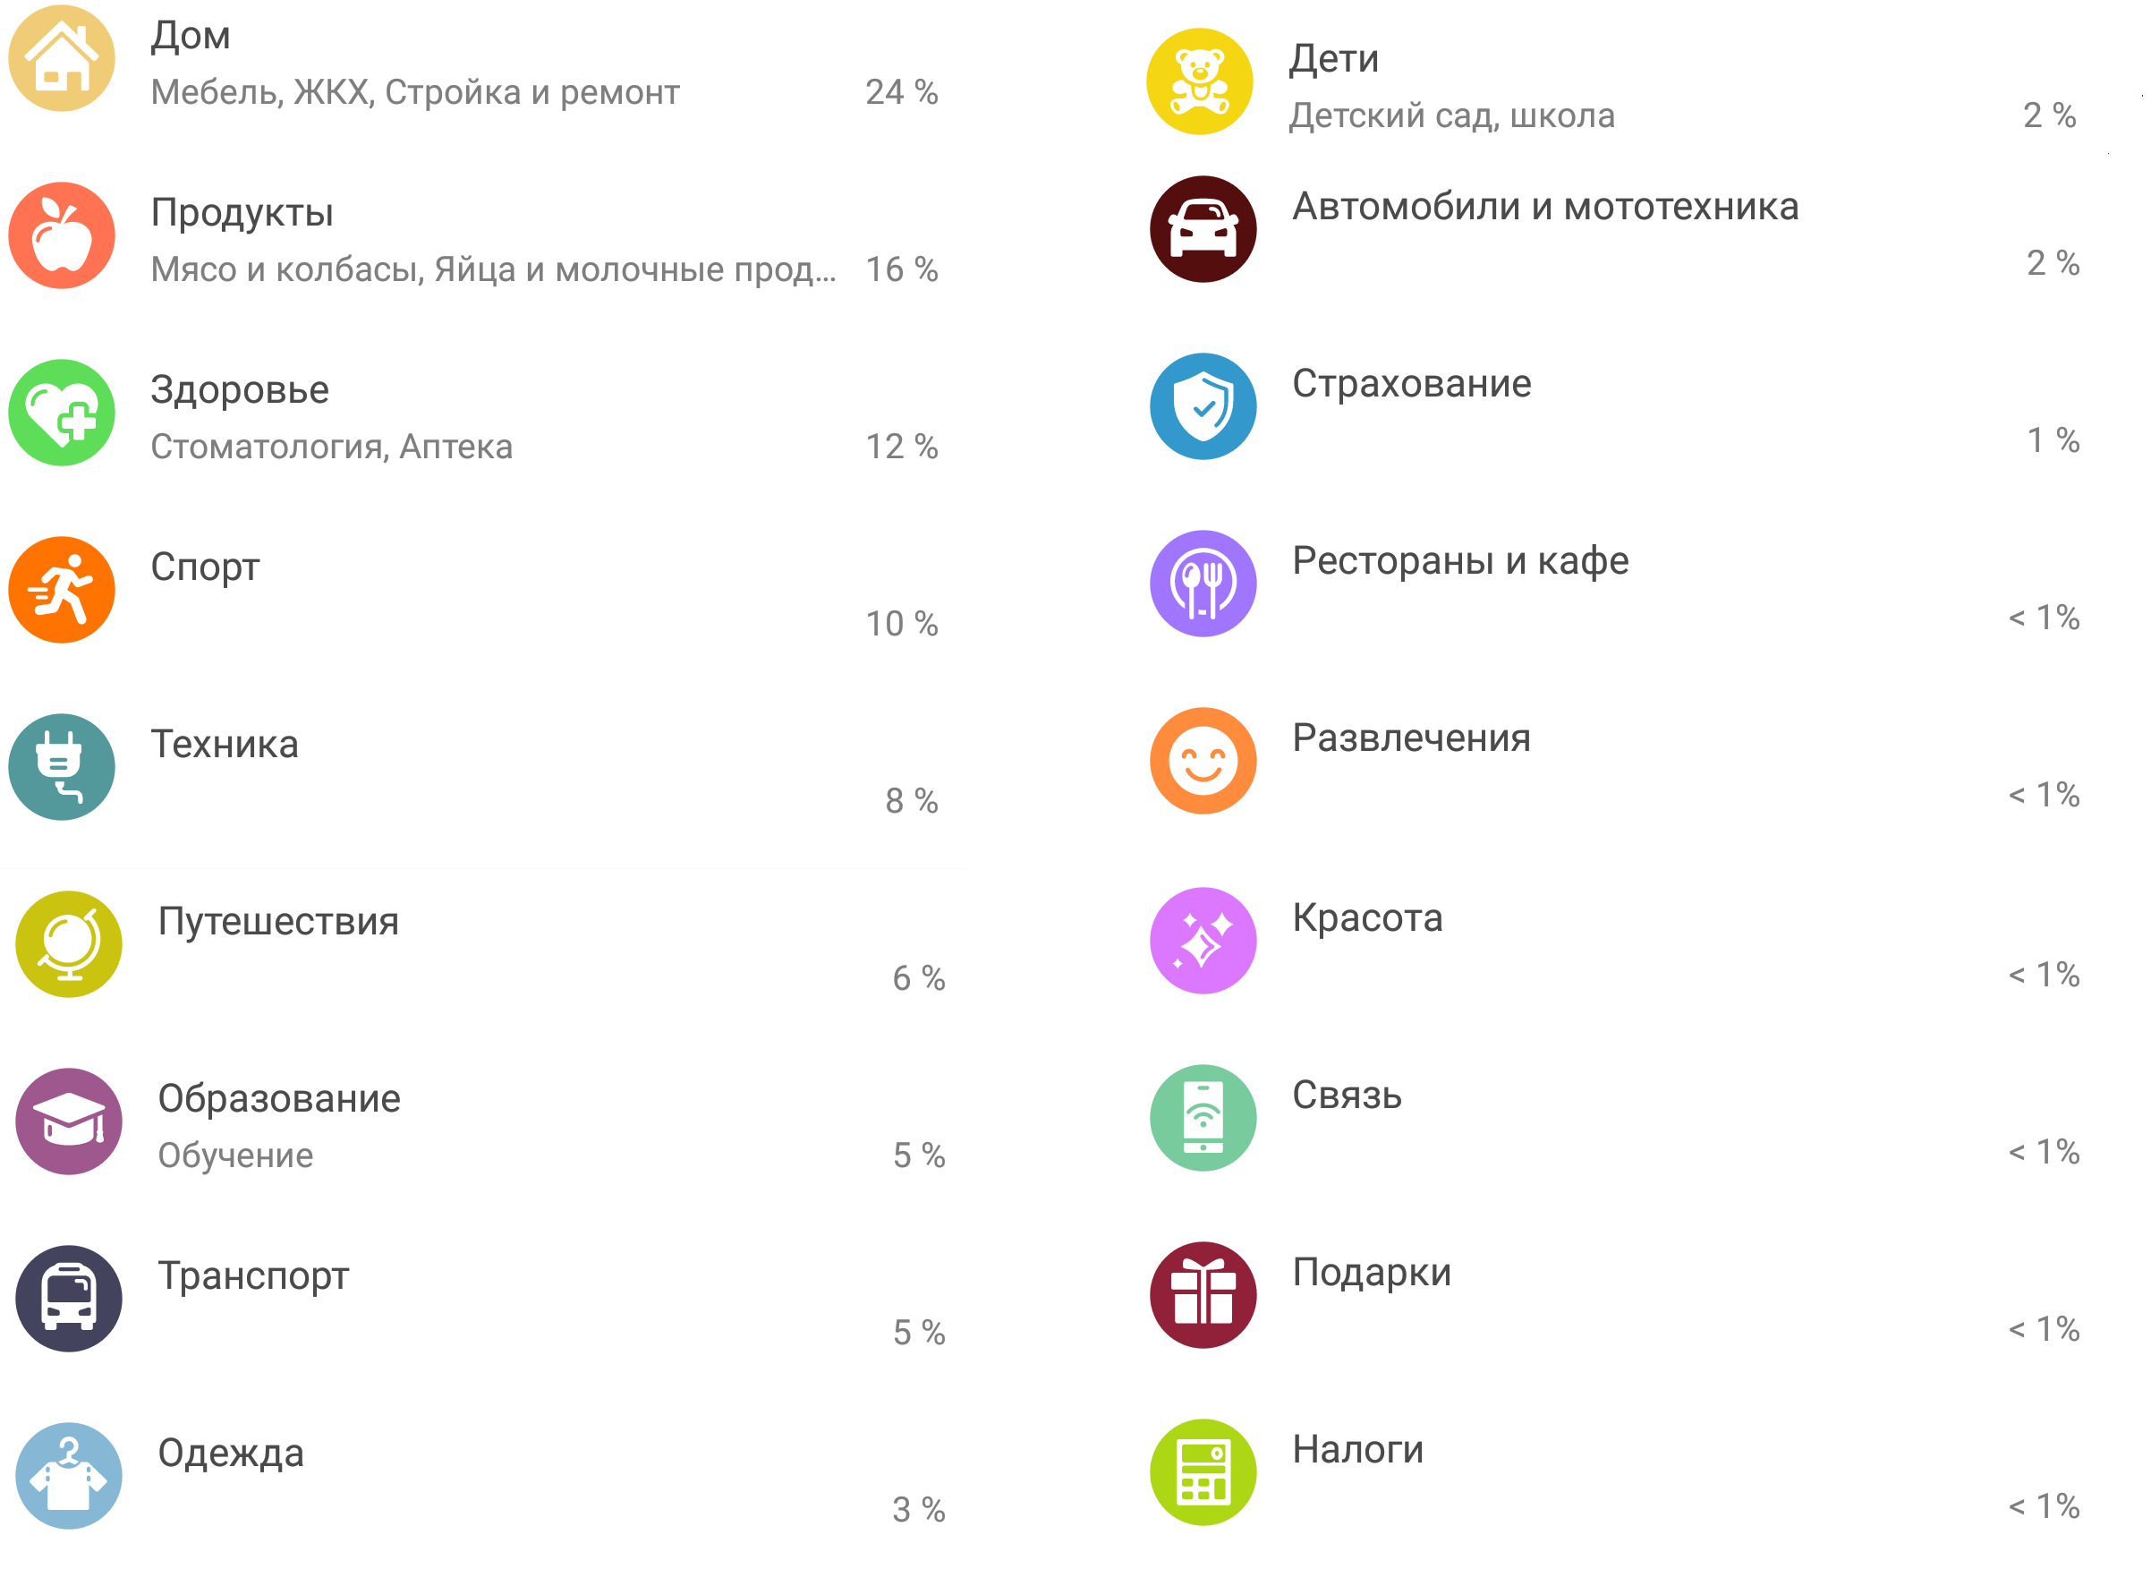Click the Автомобили и мототехника label

[x=1544, y=207]
